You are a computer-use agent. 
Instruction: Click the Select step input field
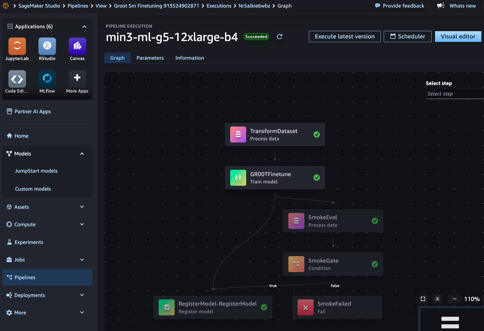455,94
